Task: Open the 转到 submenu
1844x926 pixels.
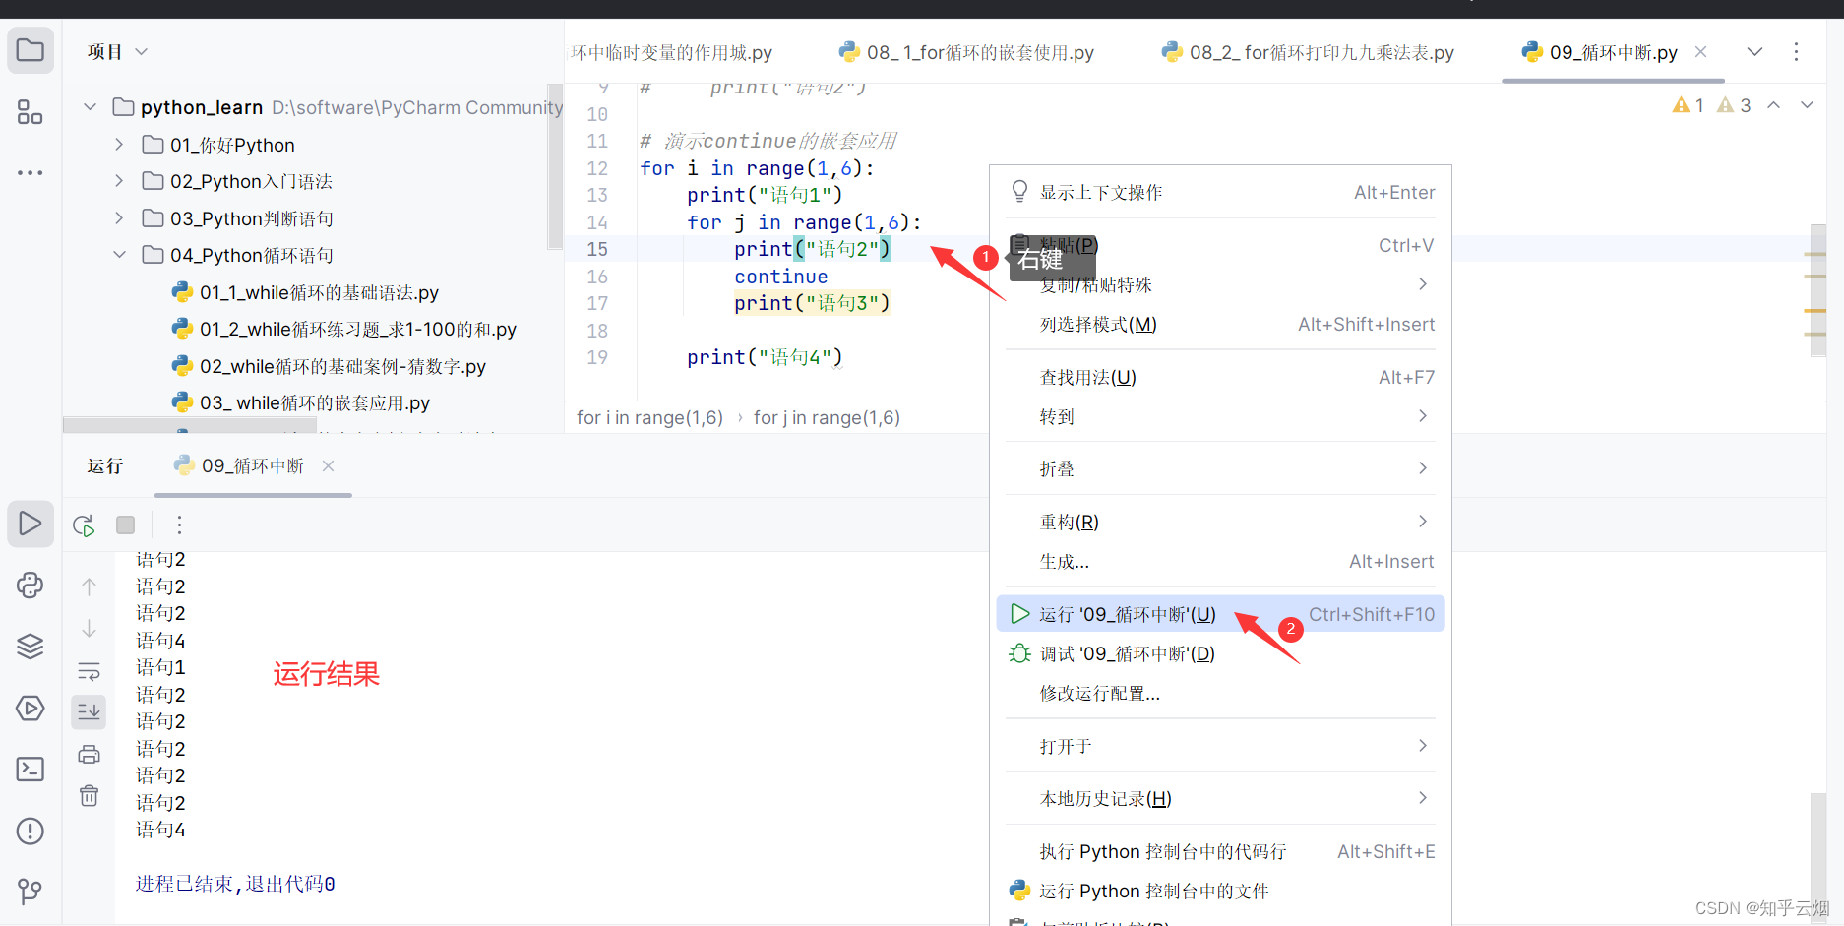Action: tap(1220, 416)
